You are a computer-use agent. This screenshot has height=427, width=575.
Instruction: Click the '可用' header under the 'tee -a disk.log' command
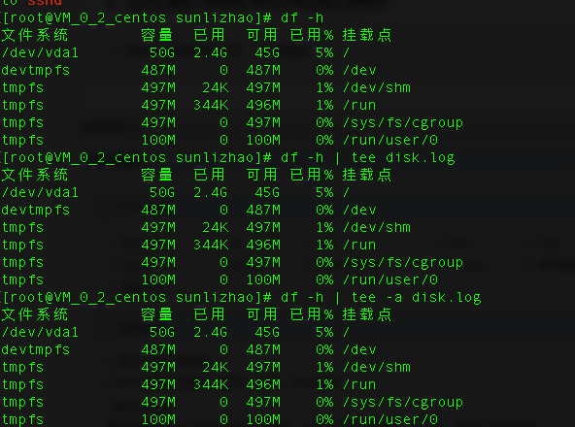[262, 314]
